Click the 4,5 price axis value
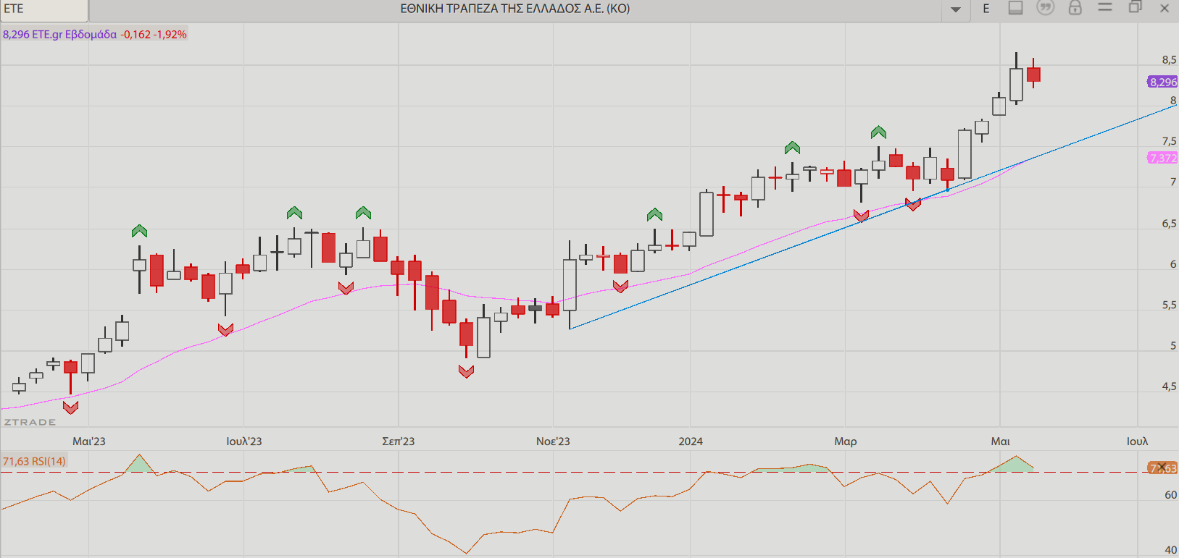The image size is (1179, 558). pos(1169,386)
